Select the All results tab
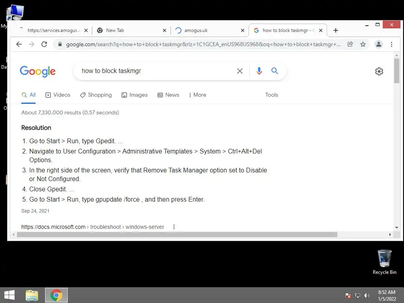The width and height of the screenshot is (404, 303). click(x=28, y=95)
